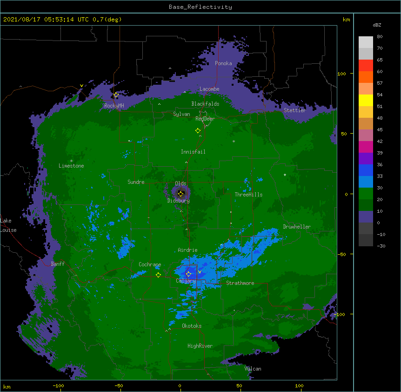Viewport: 401px width, 392px height.
Task: Click the yellow diamond marker near Cochrane
Action: (x=158, y=275)
